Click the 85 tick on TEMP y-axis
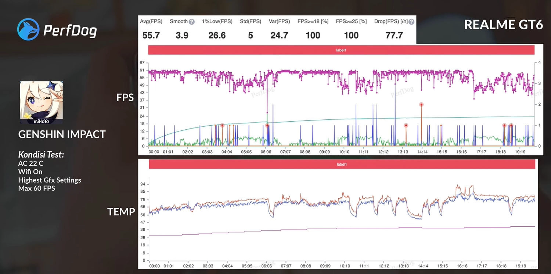551x274 pixels. coord(143,192)
